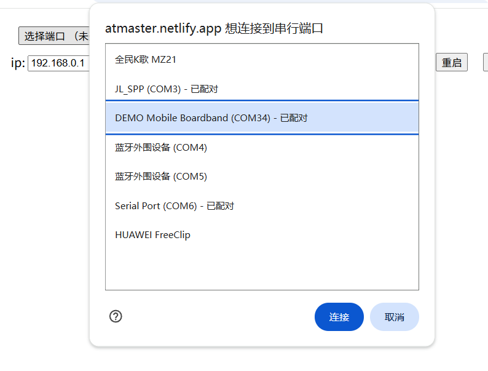The image size is (488, 371).
Task: Select JL_SPP (COM3) paired port
Action: [x=262, y=89]
